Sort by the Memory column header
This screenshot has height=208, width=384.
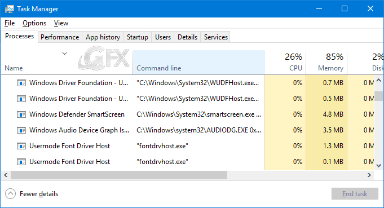pos(326,63)
